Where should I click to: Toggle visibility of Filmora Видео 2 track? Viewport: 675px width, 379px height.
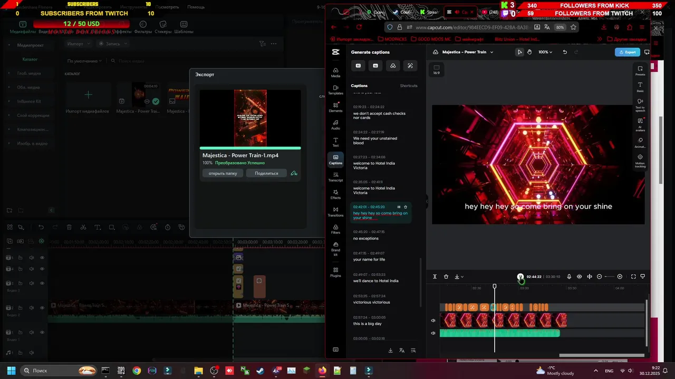click(x=42, y=307)
